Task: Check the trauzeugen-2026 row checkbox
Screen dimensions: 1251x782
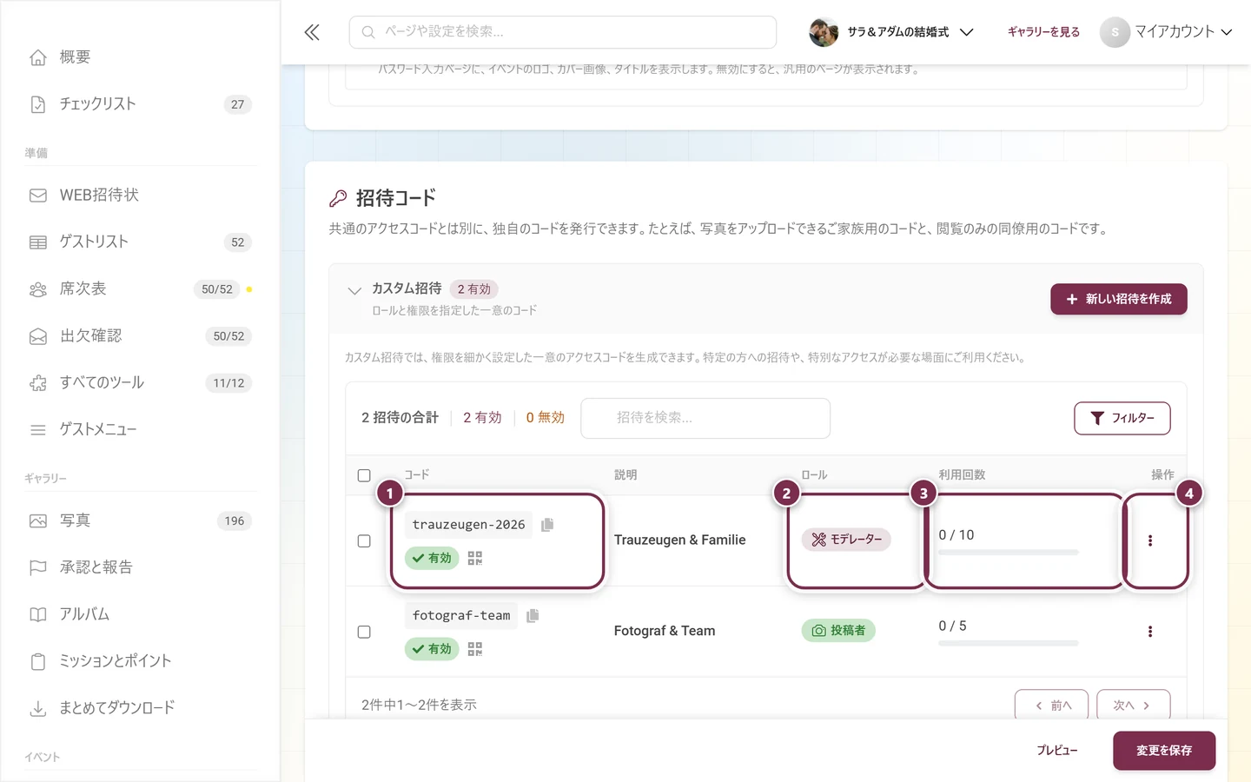Action: click(x=364, y=540)
